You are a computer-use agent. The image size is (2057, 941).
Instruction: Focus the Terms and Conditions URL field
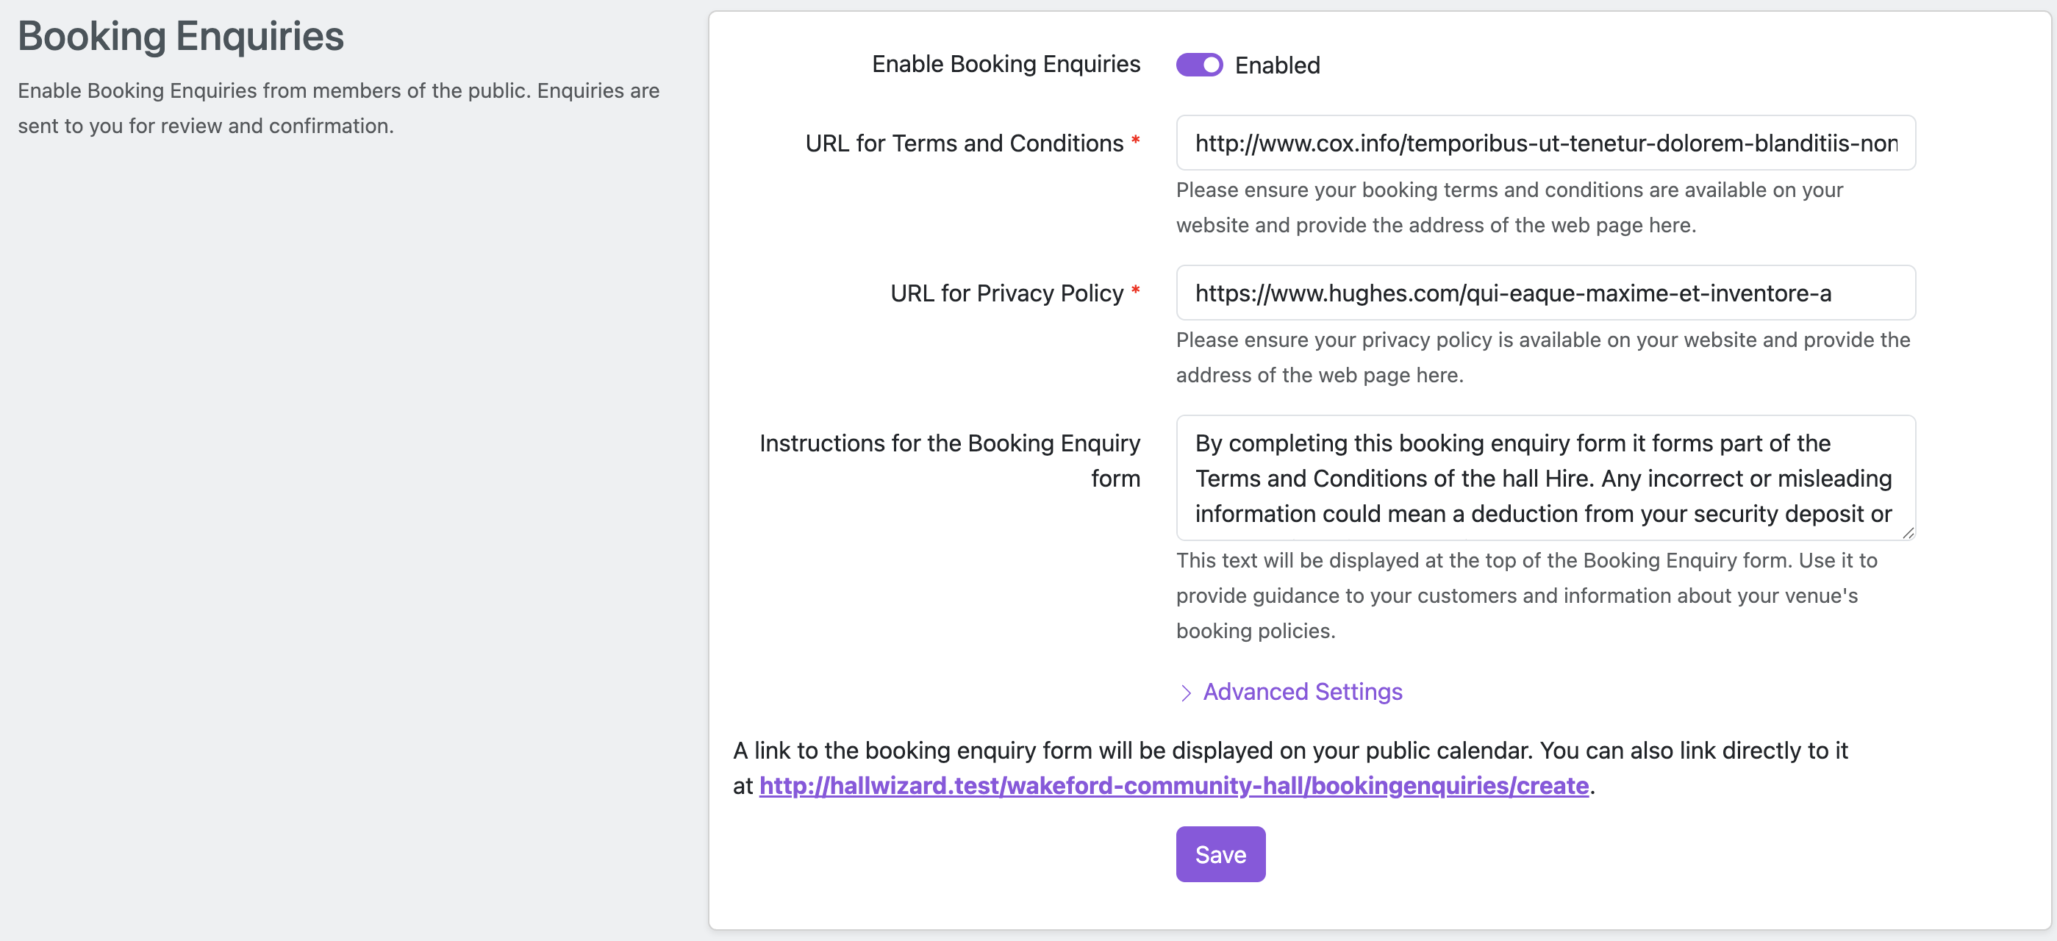pyautogui.click(x=1545, y=143)
